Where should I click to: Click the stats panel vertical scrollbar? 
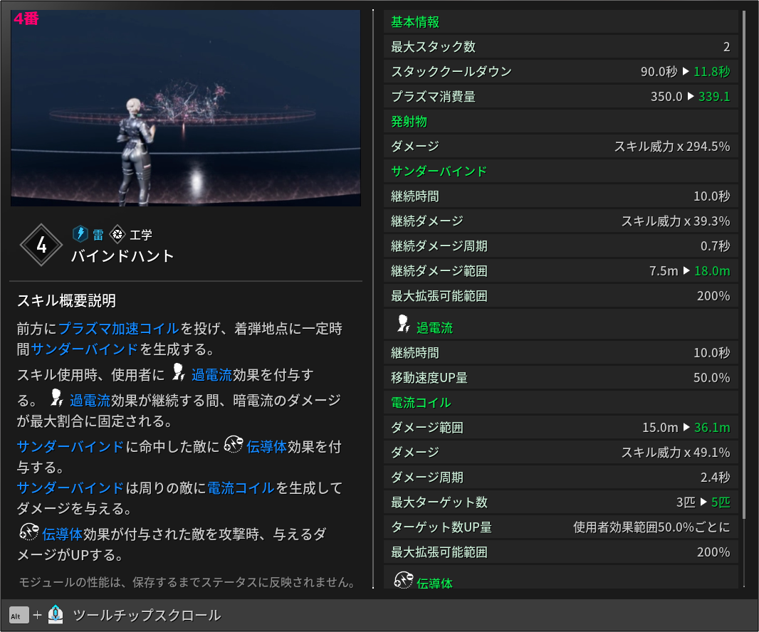click(x=744, y=266)
